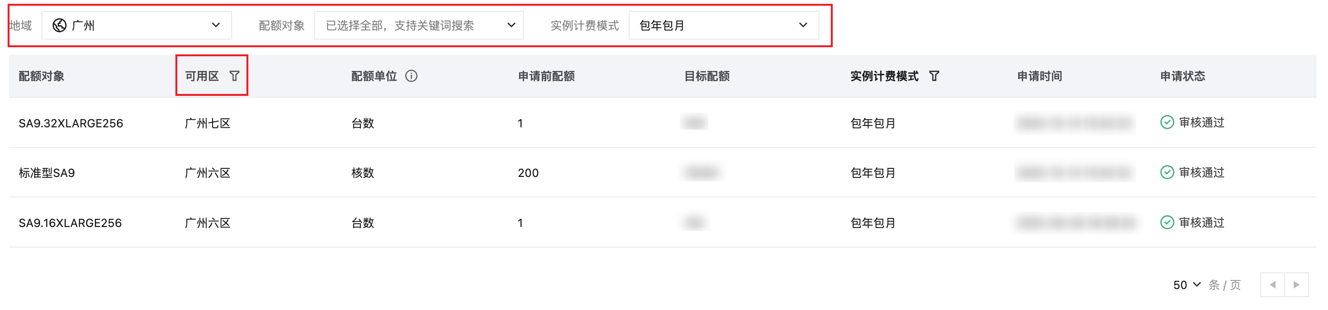Viewport: 1328px width, 310px height.
Task: Click the 配额对象 column header
Action: coord(41,76)
